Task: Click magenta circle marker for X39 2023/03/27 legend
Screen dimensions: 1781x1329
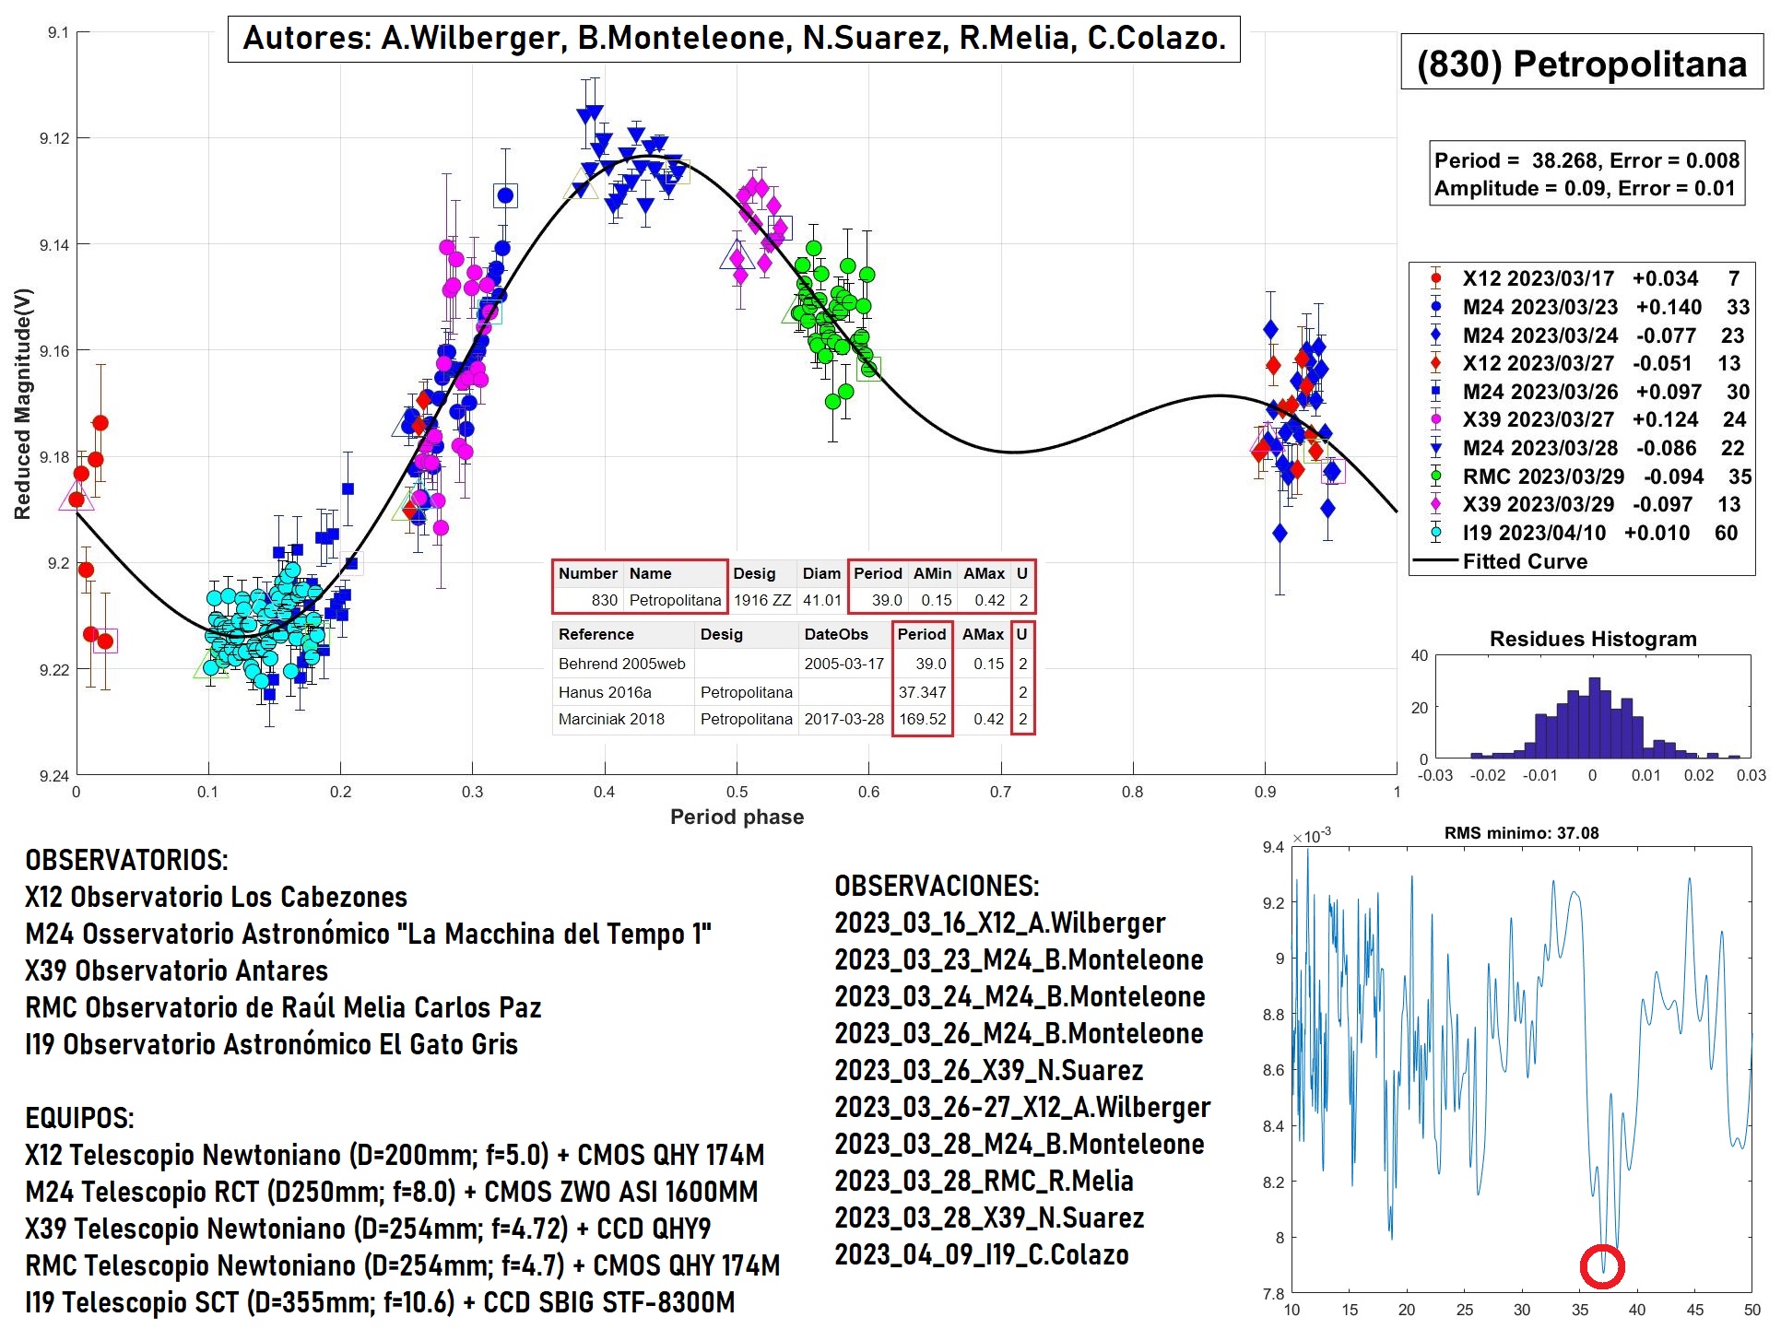Action: 1435,419
